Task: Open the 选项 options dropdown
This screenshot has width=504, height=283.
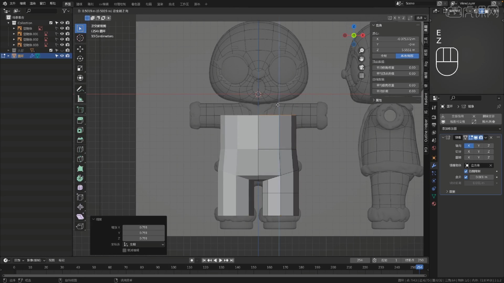Action: point(421,18)
